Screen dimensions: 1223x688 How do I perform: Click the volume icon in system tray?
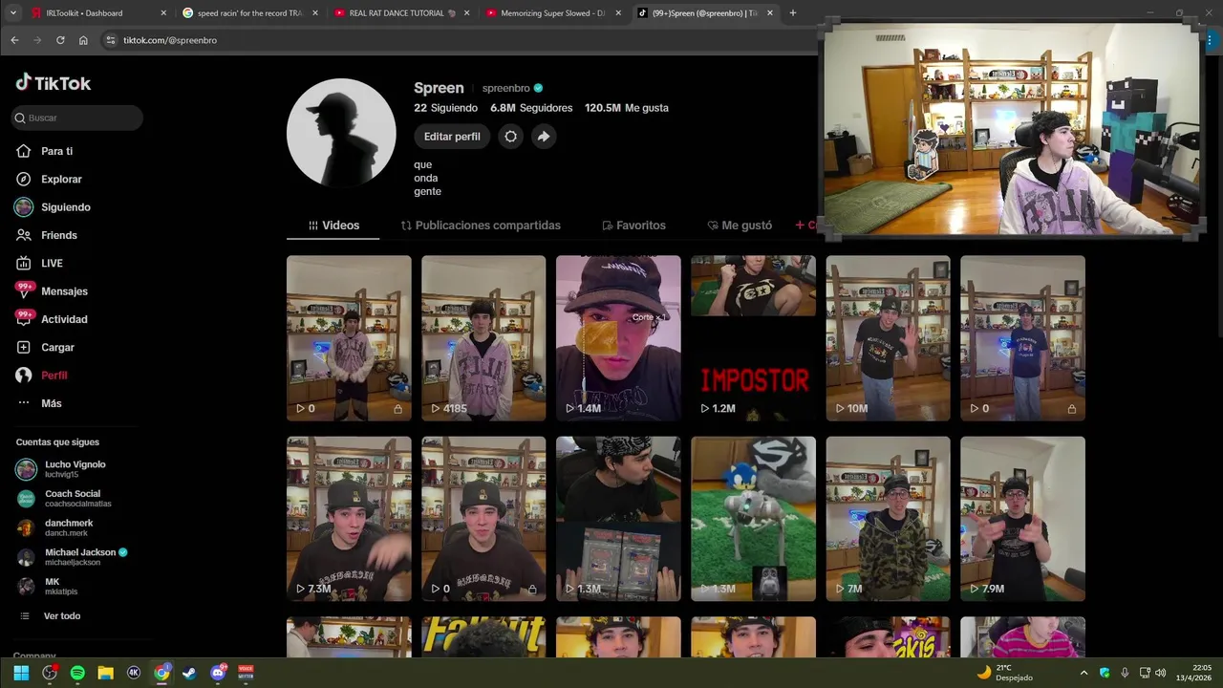coord(1160,673)
